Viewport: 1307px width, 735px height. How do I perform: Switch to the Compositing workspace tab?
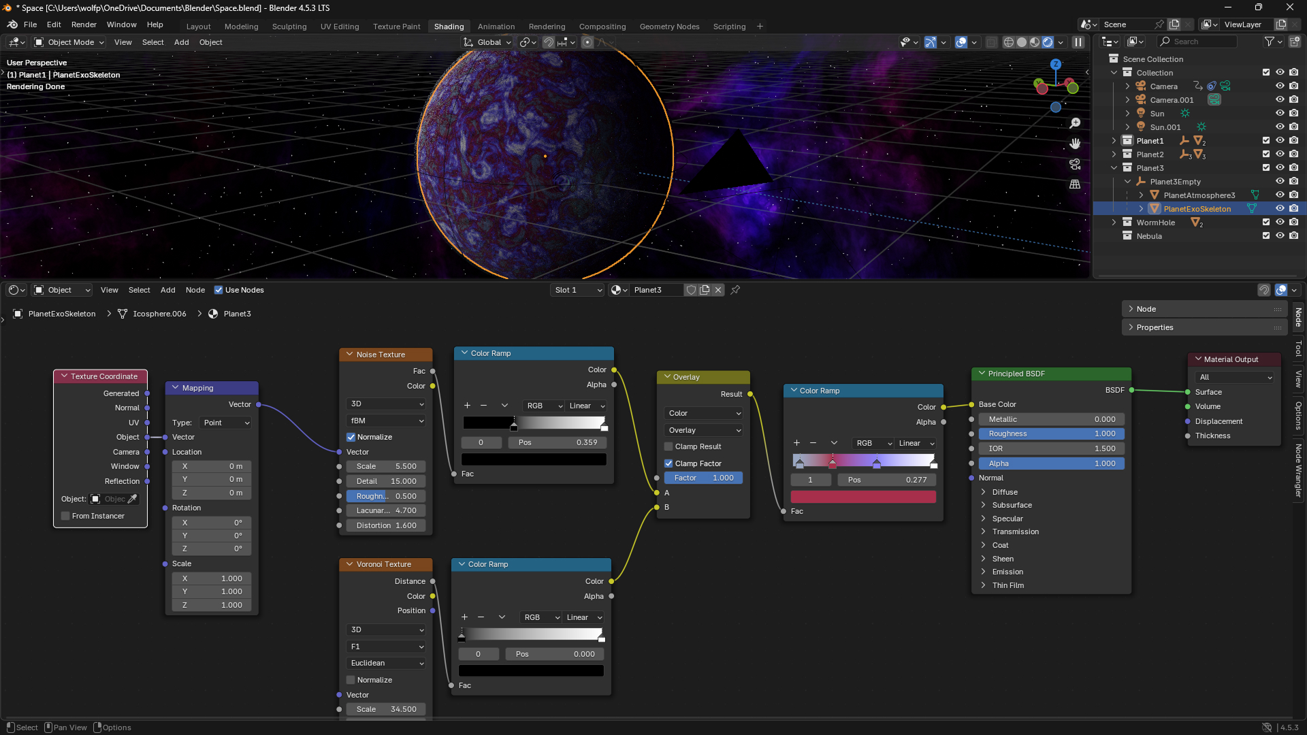point(602,27)
